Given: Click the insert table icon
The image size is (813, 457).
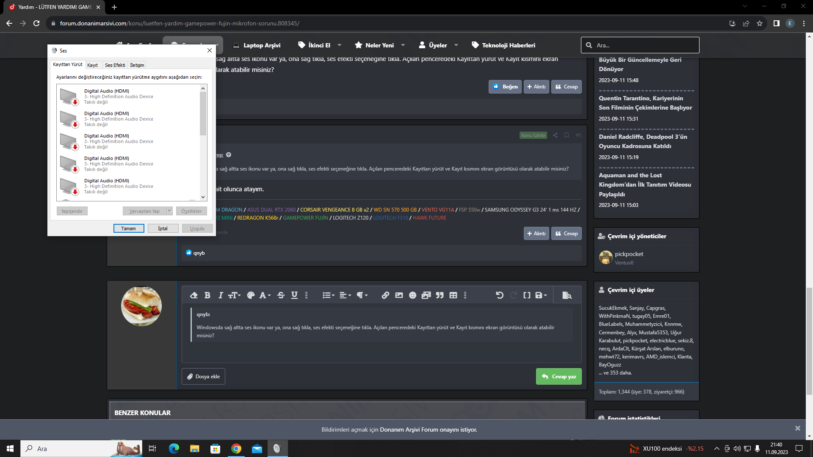Looking at the screenshot, I should [453, 295].
